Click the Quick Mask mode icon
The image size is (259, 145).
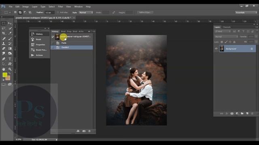4,84
